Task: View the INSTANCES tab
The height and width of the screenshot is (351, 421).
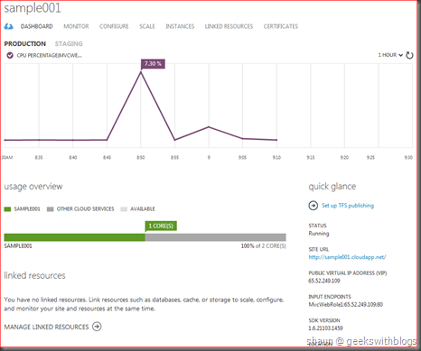Action: [180, 26]
